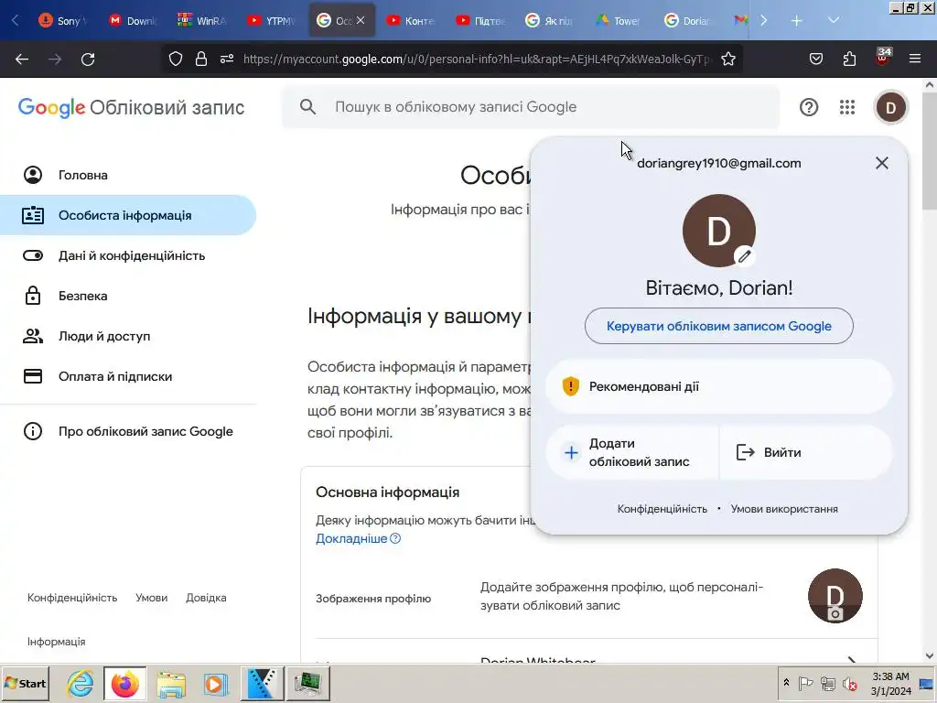Screen dimensions: 937x703
Task: Switch to the Конте YouTube tab
Action: point(411,21)
